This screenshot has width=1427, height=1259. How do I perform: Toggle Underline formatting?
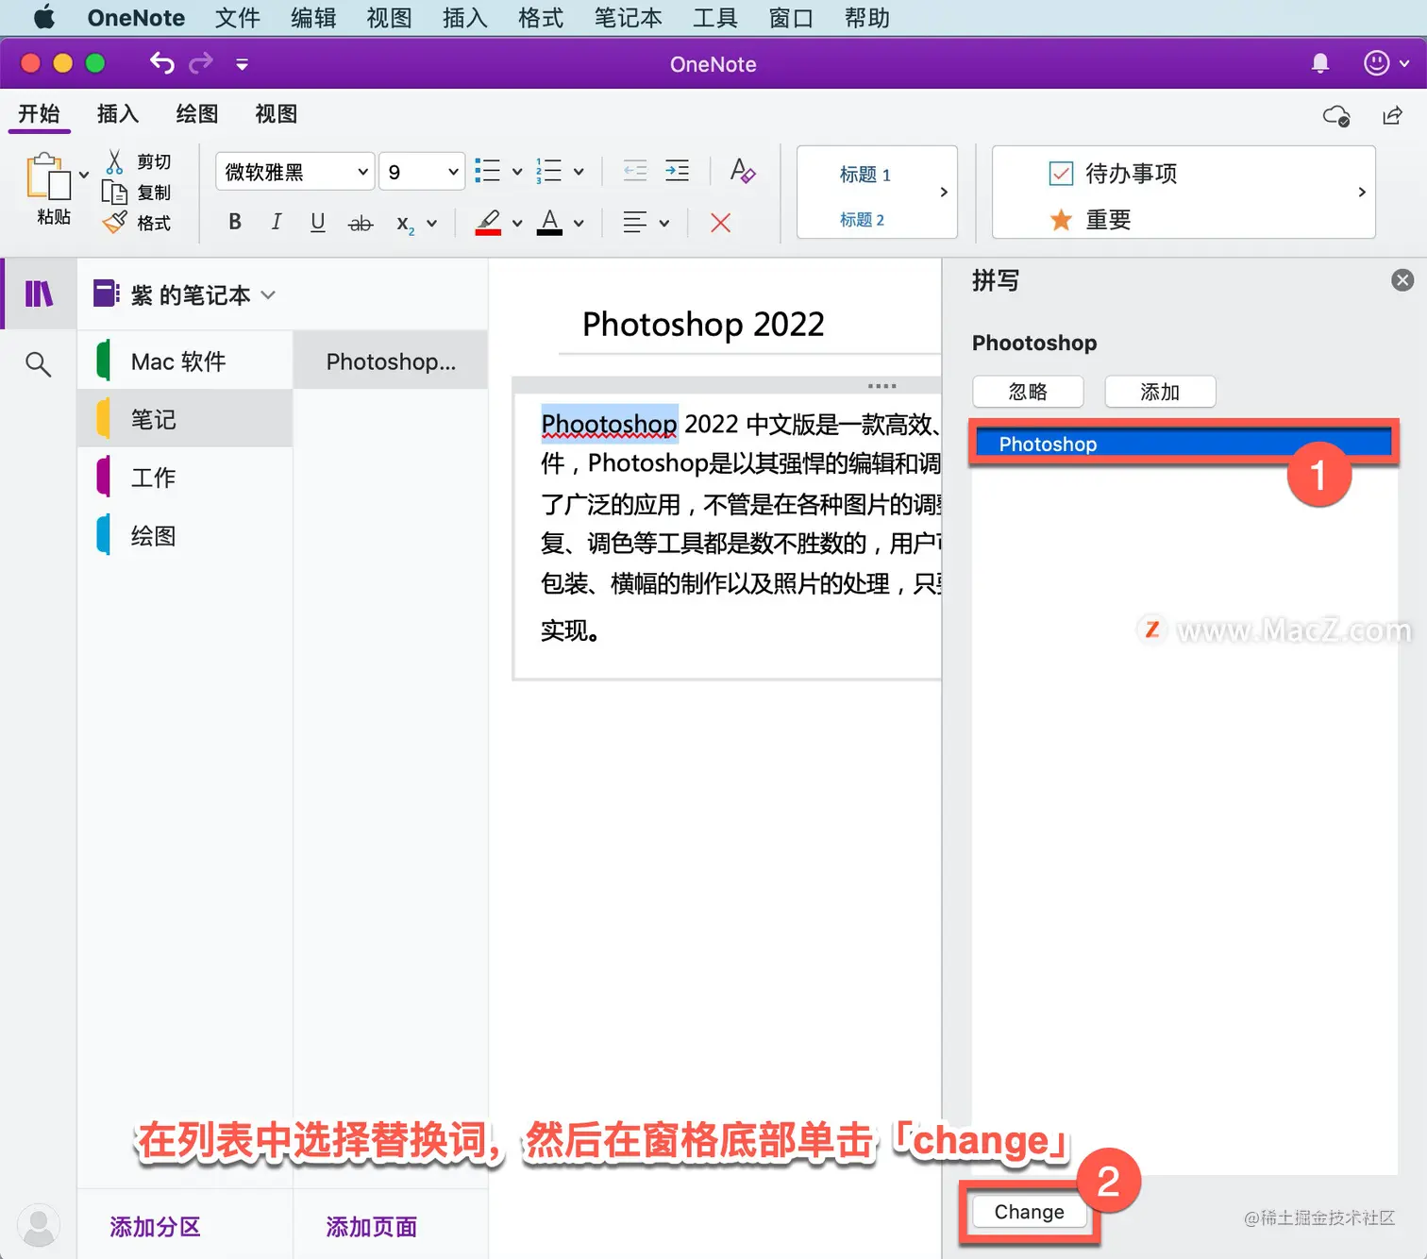click(318, 222)
